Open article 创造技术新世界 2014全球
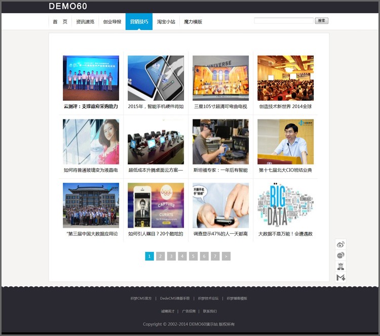 point(285,106)
